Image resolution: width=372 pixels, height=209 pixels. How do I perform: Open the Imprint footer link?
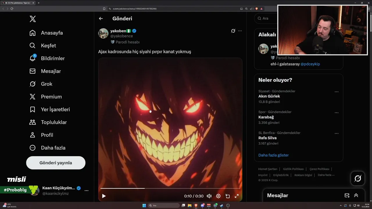[x=263, y=175]
